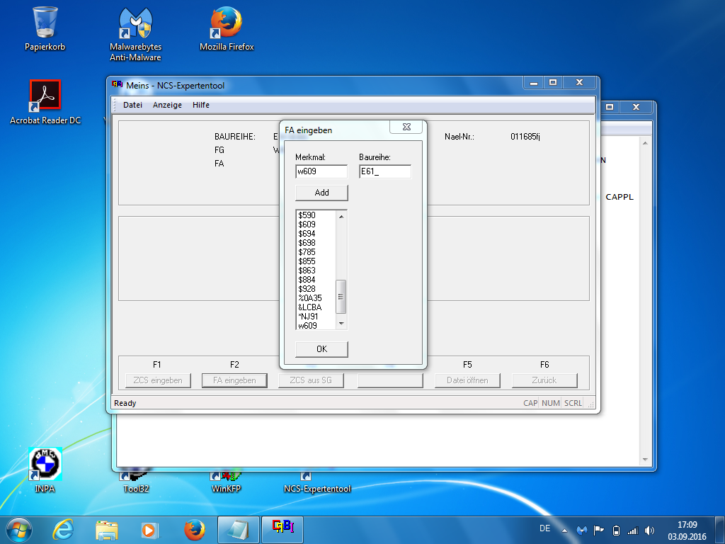
Task: Open the Hilfe menu
Action: click(201, 105)
